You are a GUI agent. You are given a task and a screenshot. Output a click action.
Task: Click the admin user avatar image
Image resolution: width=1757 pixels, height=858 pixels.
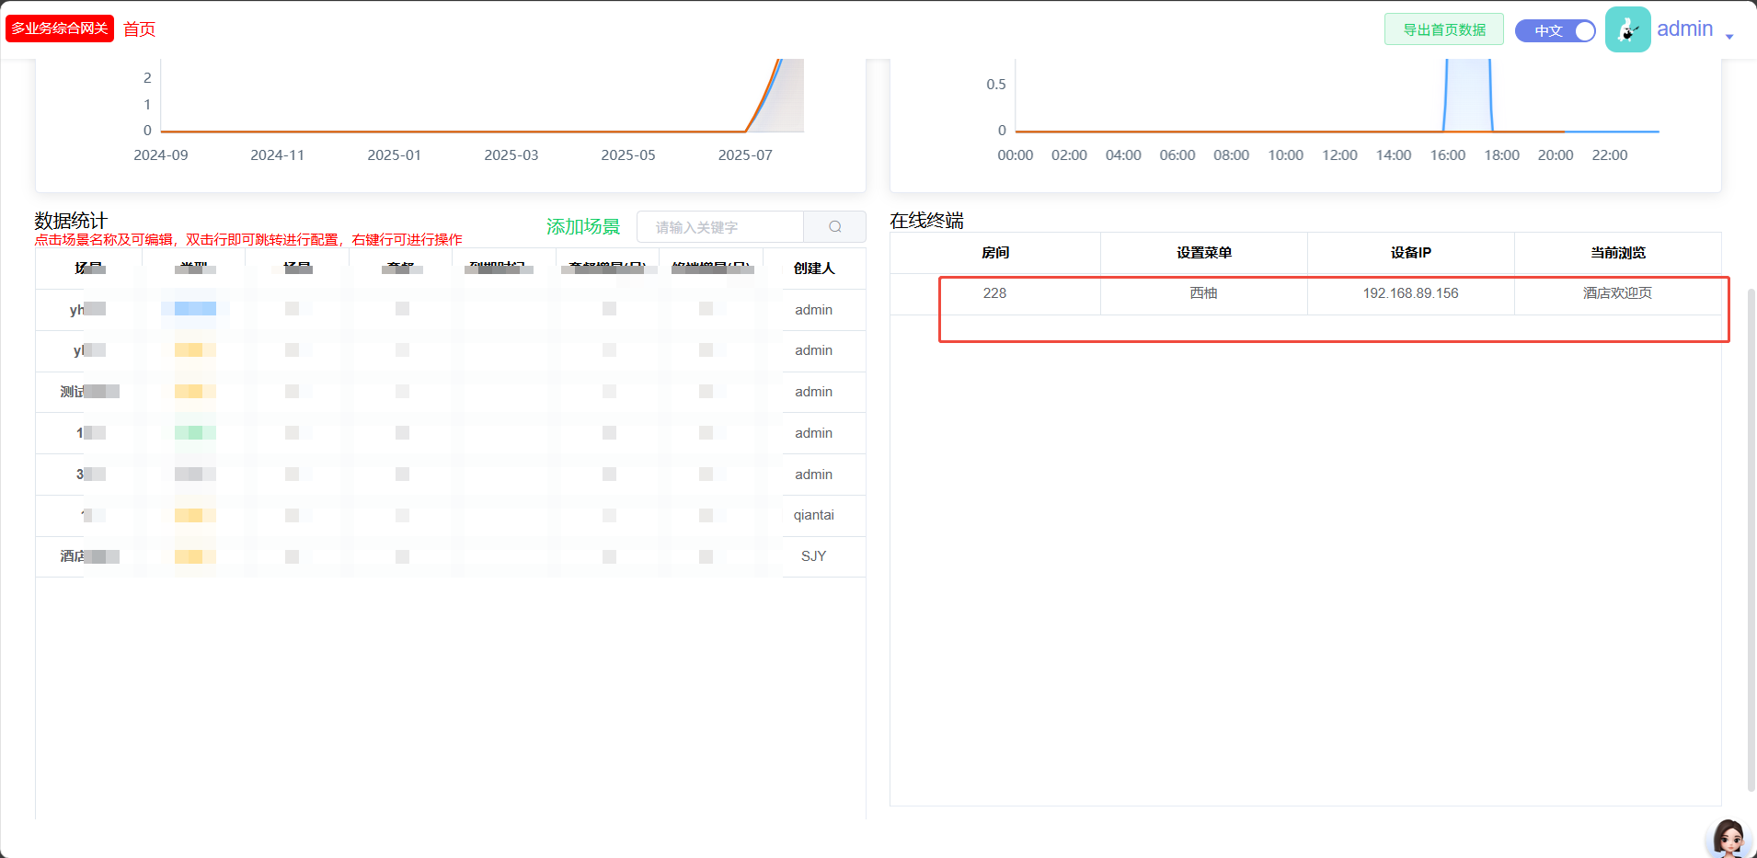click(1627, 29)
